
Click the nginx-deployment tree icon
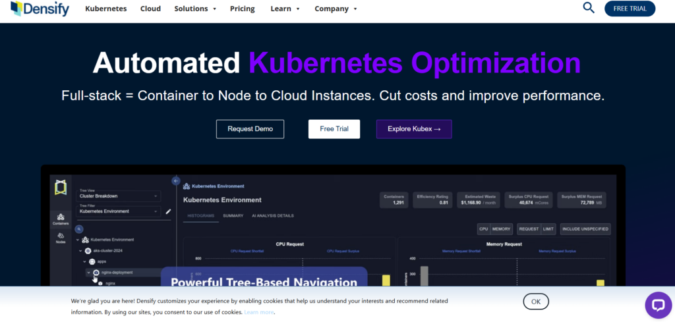click(96, 273)
